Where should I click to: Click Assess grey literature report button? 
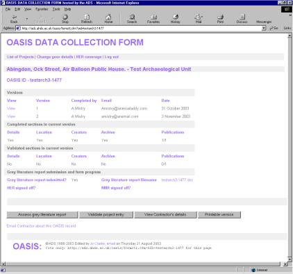point(42,214)
